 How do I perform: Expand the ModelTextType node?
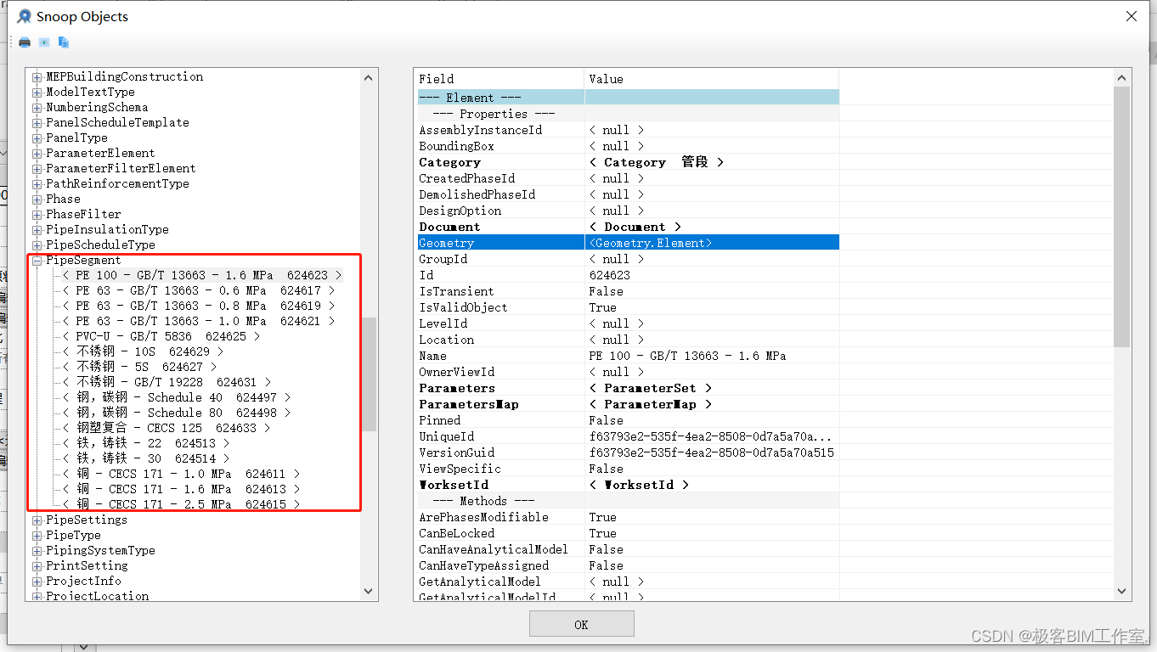coord(37,93)
